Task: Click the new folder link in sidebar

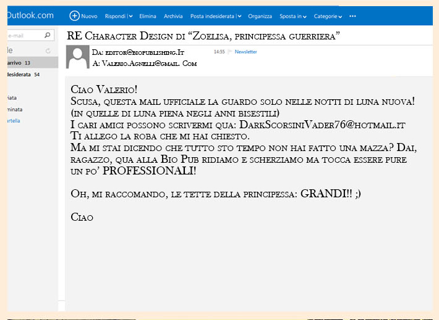Action: pos(14,121)
